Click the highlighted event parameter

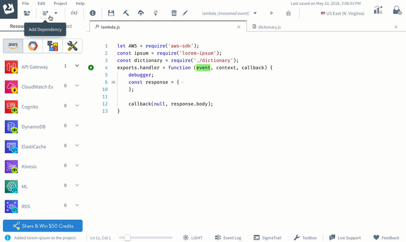coord(203,68)
